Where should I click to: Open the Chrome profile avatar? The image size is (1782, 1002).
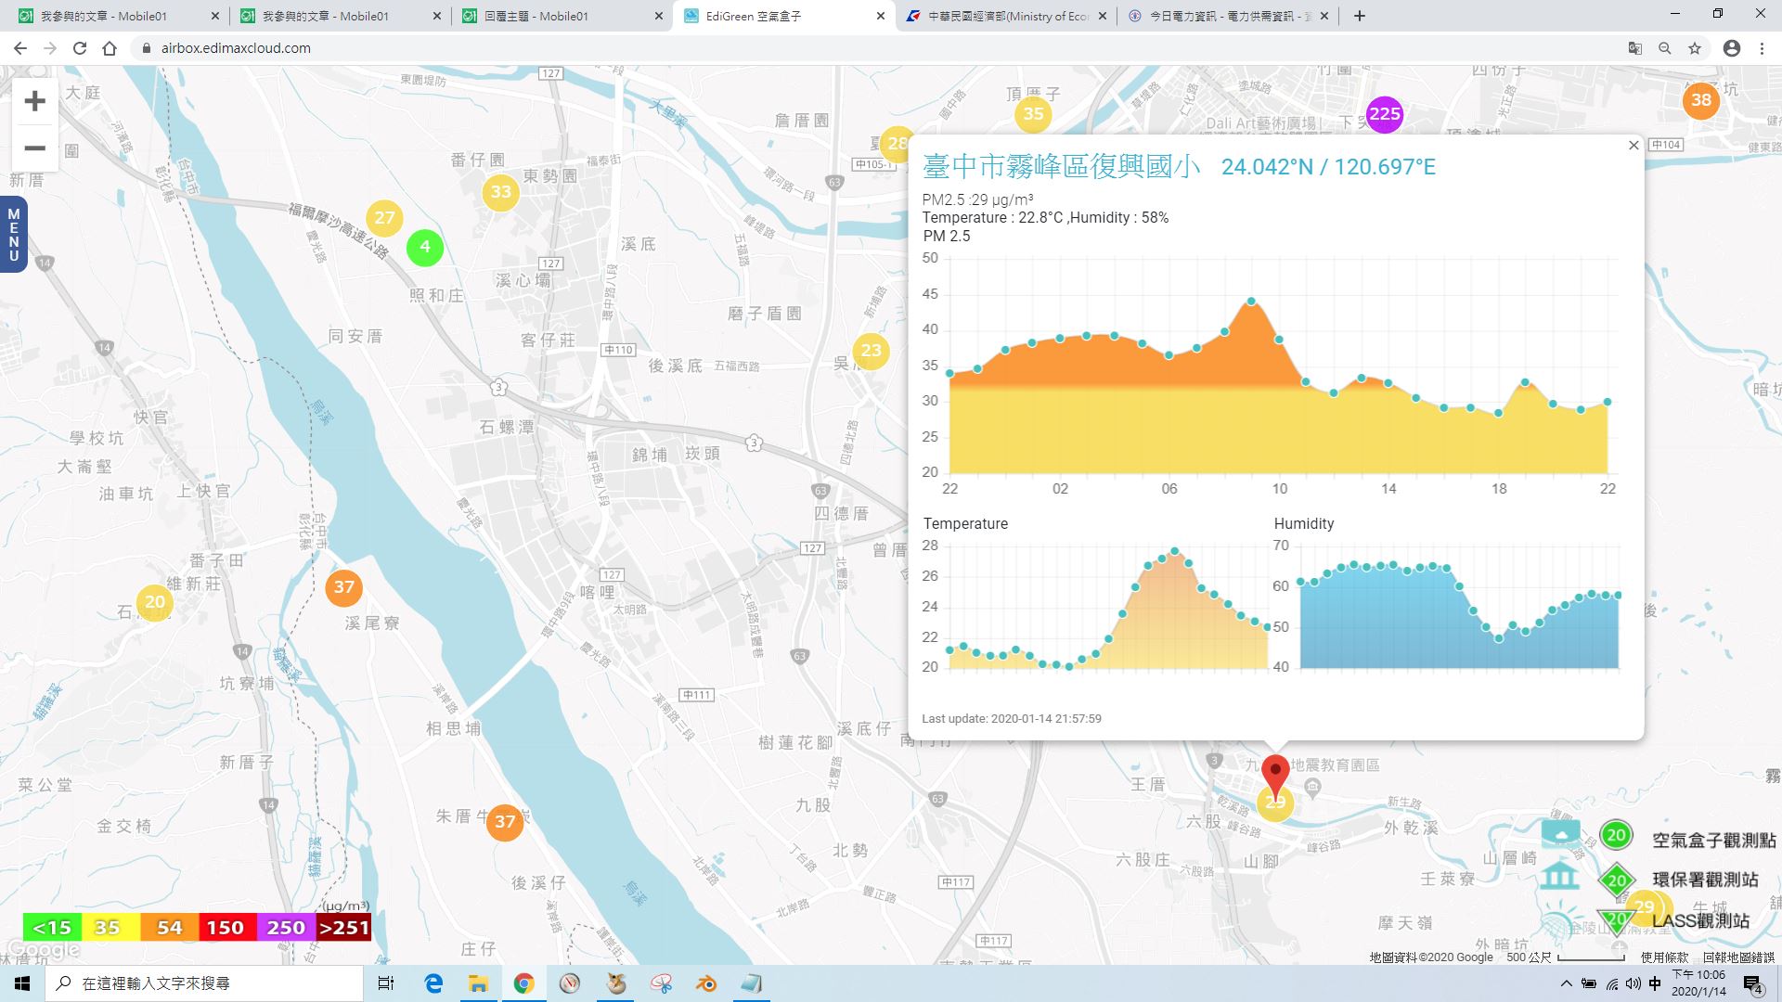1731,48
